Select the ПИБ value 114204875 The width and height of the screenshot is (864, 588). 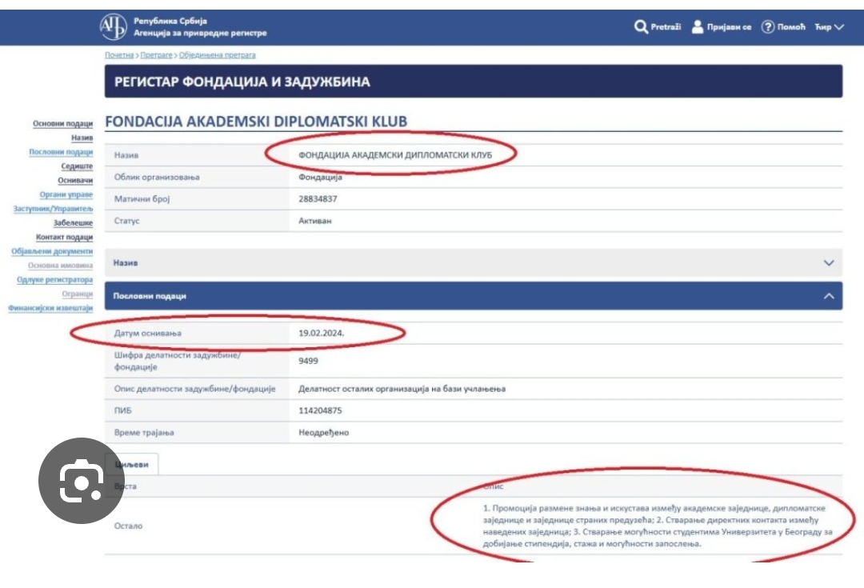point(320,410)
